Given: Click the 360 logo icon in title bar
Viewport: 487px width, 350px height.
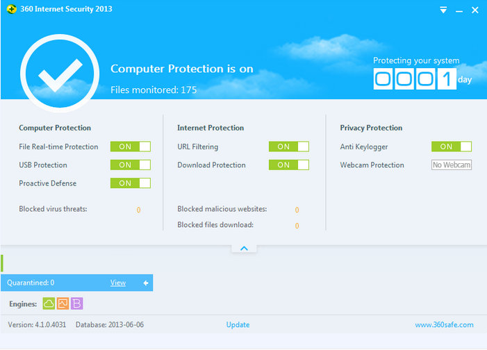Looking at the screenshot, I should coord(12,9).
